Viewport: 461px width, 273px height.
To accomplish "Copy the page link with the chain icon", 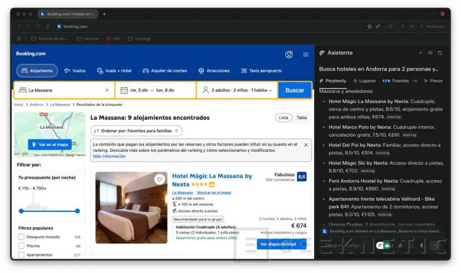I will [378, 27].
